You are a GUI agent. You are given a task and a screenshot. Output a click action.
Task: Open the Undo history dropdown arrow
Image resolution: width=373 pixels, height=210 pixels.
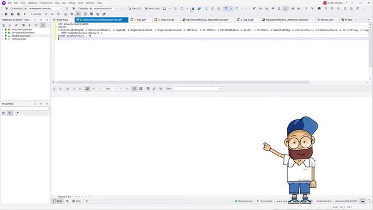pos(231,9)
